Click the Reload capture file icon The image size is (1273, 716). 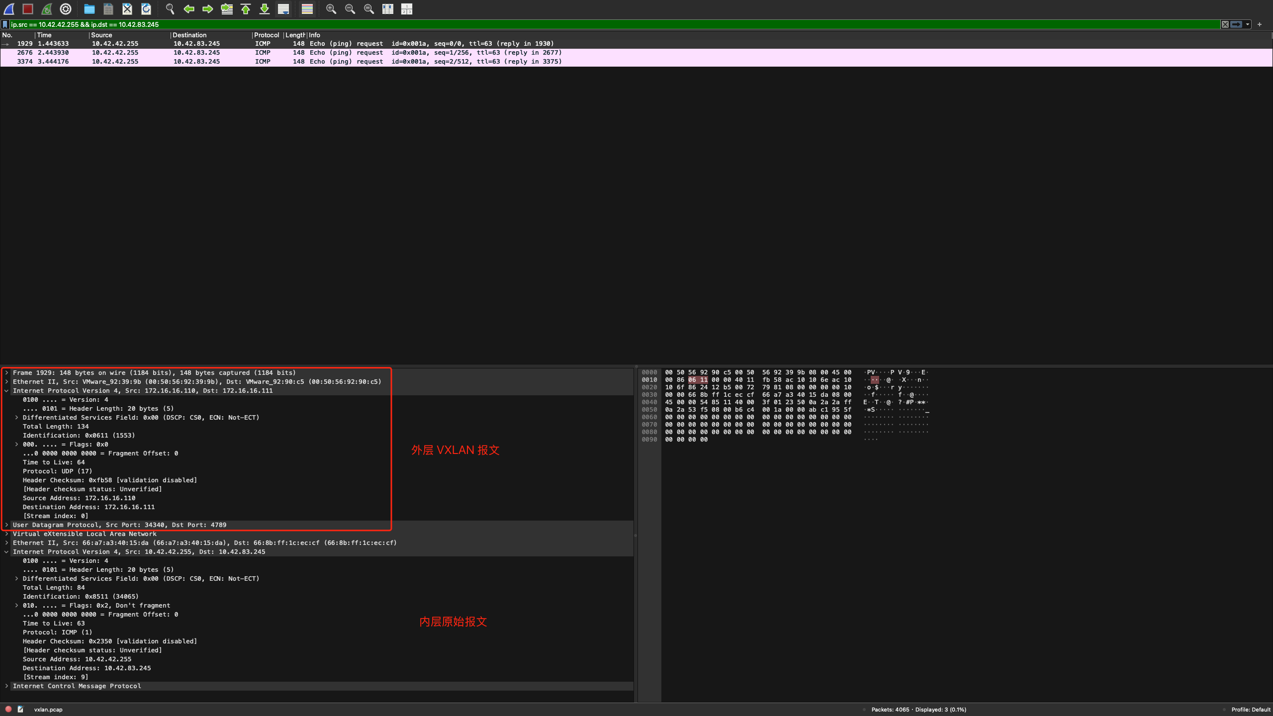(146, 9)
